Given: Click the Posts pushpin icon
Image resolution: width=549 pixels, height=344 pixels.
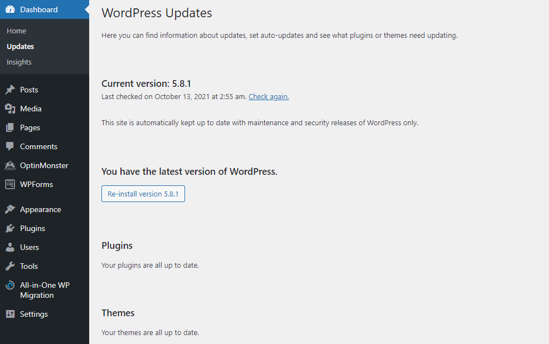Looking at the screenshot, I should [x=10, y=90].
